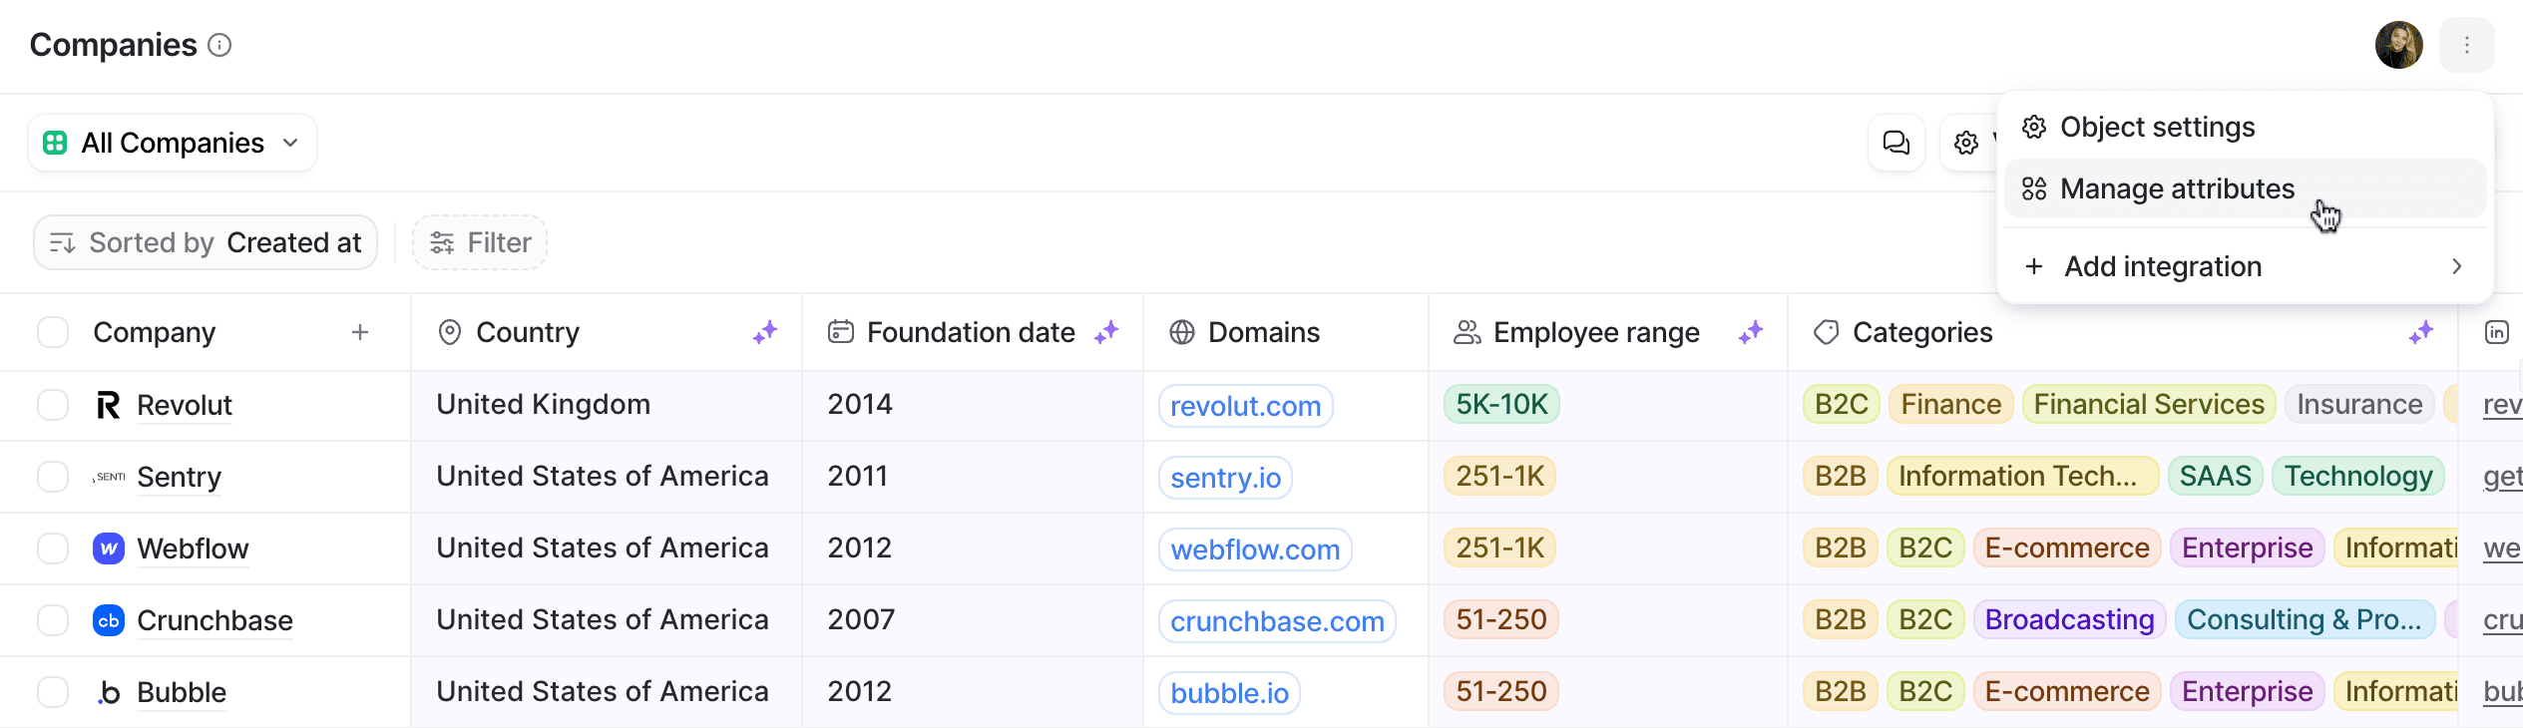This screenshot has height=728, width=2523.
Task: Click the Employee range sparkle AI icon
Action: (x=1751, y=332)
